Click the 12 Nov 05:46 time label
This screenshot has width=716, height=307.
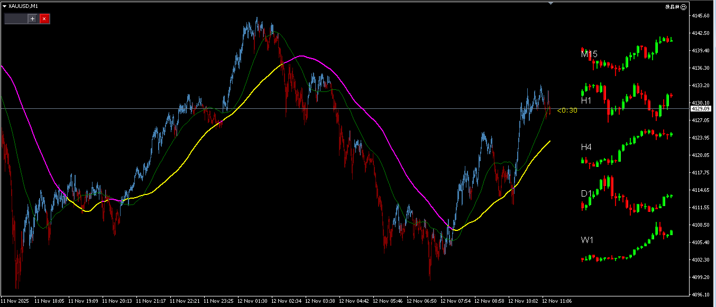click(388, 301)
